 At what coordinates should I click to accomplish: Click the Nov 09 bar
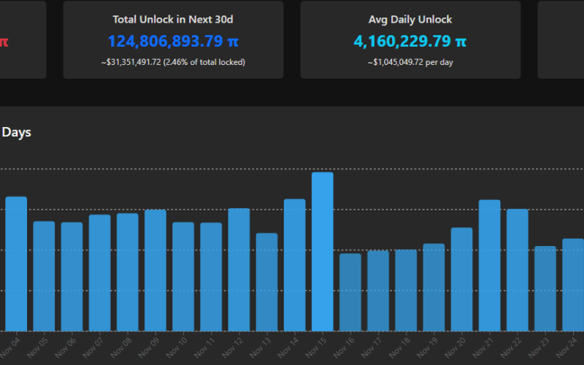[155, 270]
